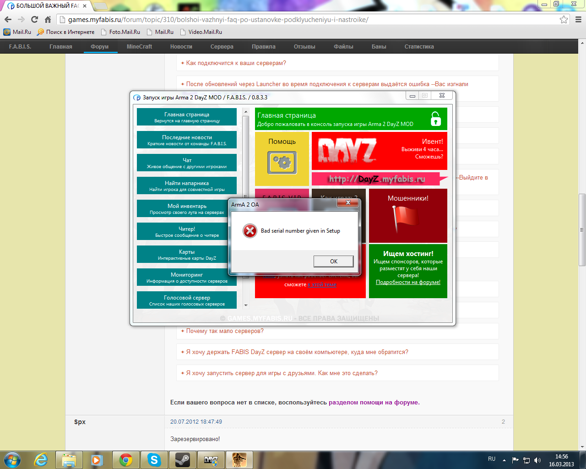
Task: Open Windows Explorer from the taskbar
Action: coord(69,460)
